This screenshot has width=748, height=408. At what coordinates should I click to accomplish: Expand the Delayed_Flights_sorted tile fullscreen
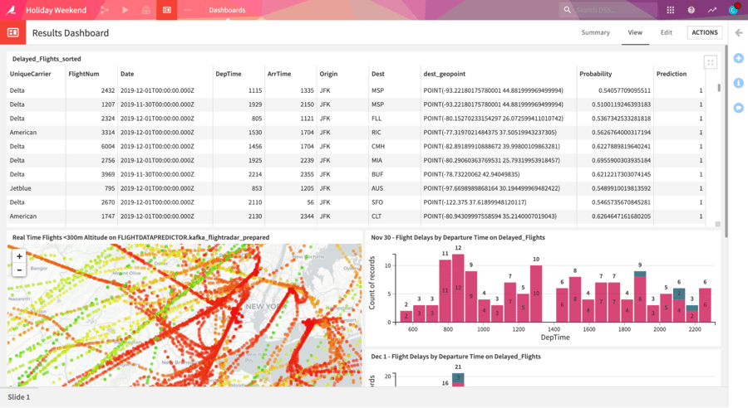[x=711, y=62]
